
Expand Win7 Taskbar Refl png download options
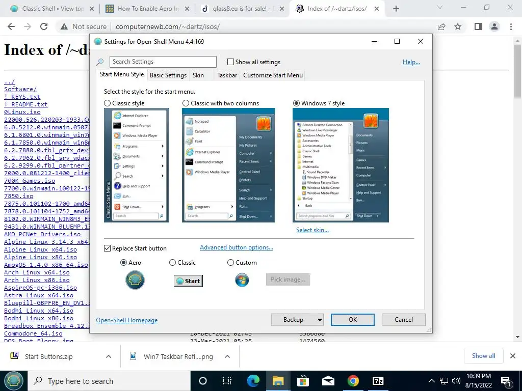pos(227,356)
